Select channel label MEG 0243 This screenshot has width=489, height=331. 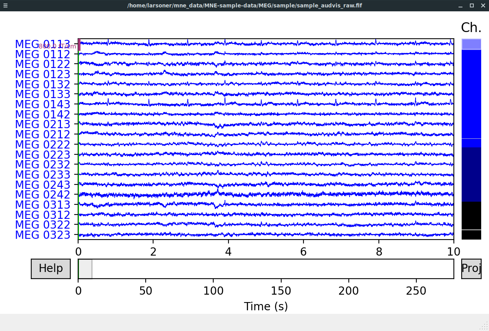click(43, 185)
